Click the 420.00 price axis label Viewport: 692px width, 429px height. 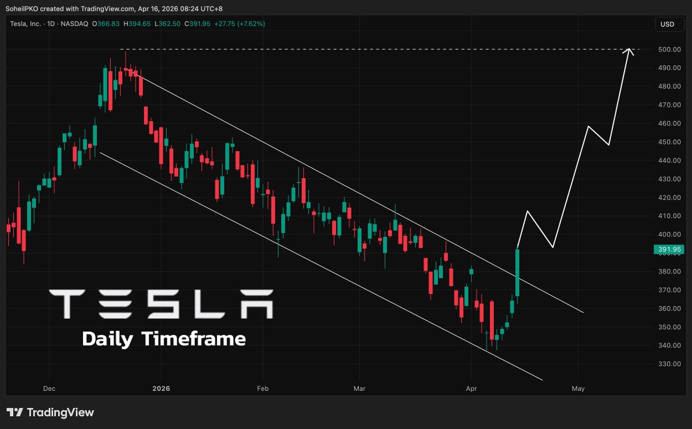669,197
